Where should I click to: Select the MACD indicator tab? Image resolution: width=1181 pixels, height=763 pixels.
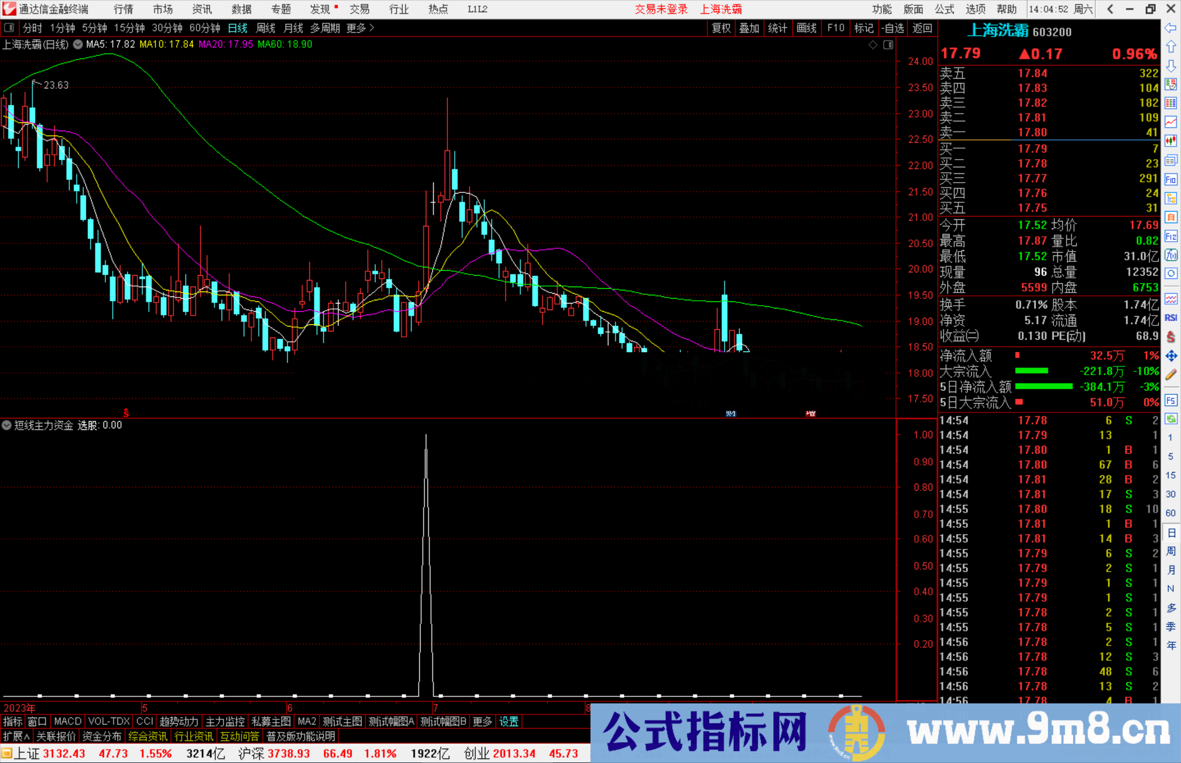(67, 721)
